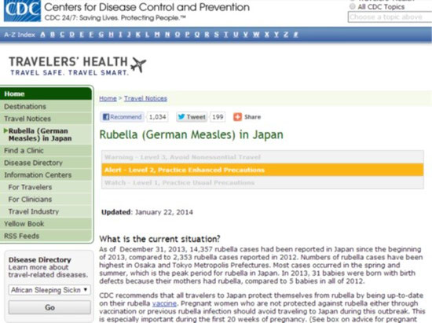Click the red Share plus icon
This screenshot has height=323, width=432.
coord(237,117)
